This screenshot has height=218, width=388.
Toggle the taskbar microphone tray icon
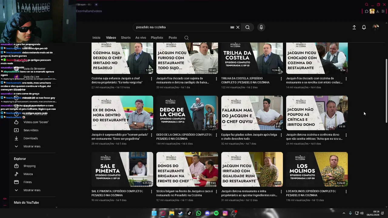pyautogui.click(x=350, y=213)
